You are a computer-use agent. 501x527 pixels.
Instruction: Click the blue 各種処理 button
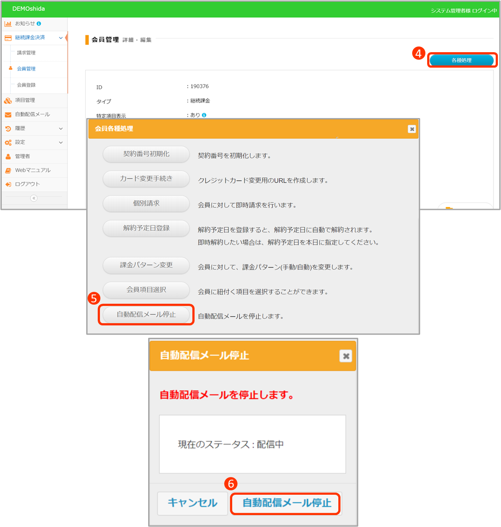point(461,60)
